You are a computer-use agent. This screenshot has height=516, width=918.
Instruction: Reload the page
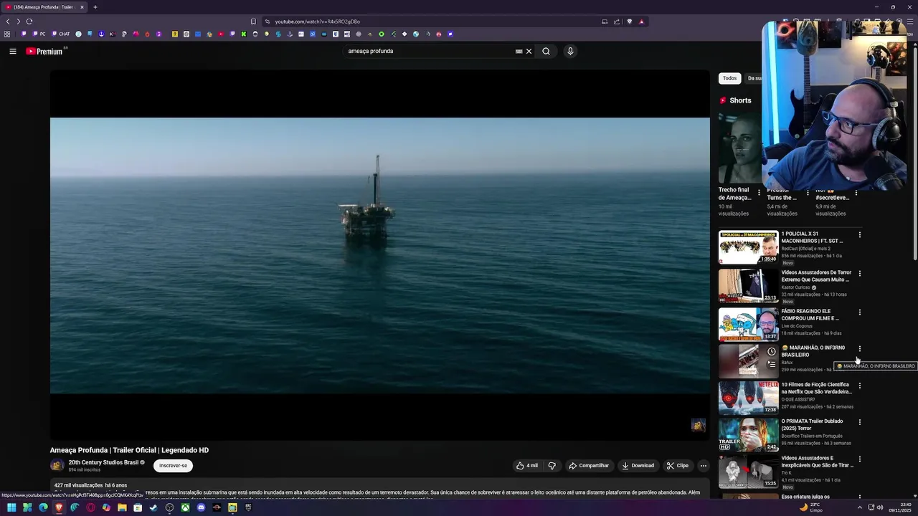point(29,21)
